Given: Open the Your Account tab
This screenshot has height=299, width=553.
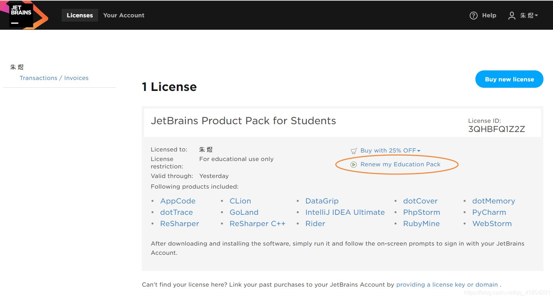Looking at the screenshot, I should [124, 15].
